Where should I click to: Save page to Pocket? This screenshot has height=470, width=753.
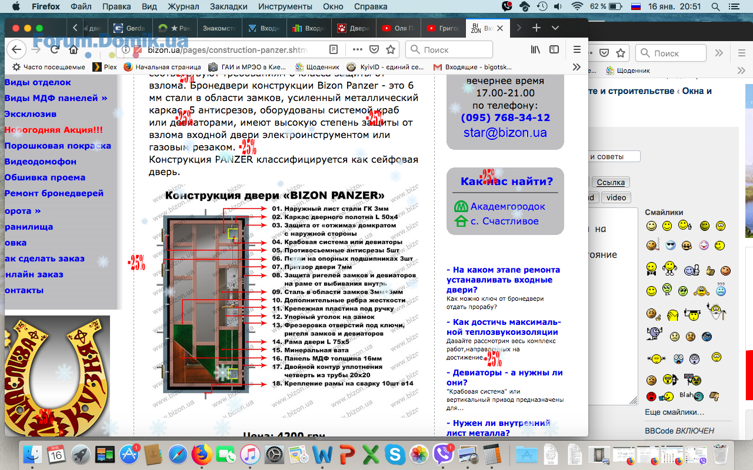click(374, 49)
